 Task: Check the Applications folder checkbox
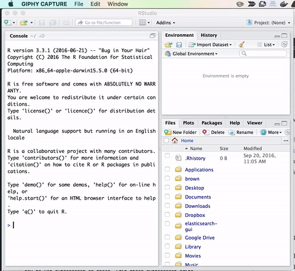click(167, 169)
